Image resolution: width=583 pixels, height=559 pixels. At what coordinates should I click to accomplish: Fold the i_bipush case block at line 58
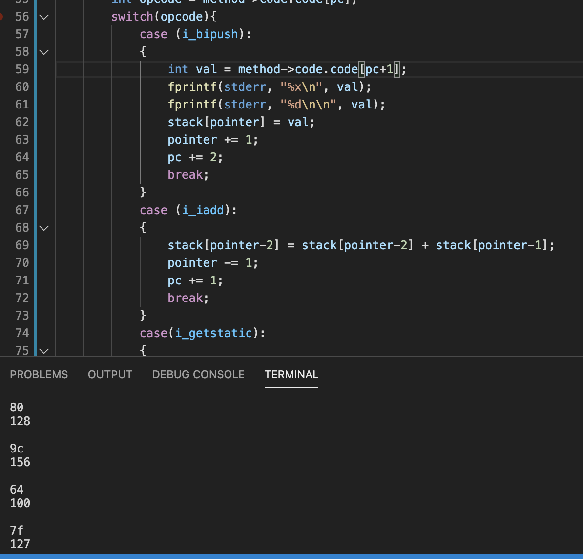pyautogui.click(x=44, y=52)
